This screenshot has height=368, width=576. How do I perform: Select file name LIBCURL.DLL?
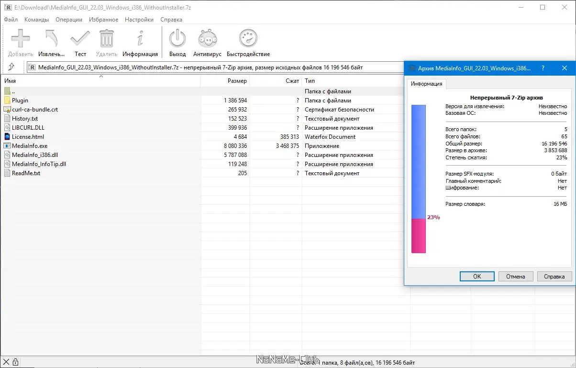coord(28,128)
